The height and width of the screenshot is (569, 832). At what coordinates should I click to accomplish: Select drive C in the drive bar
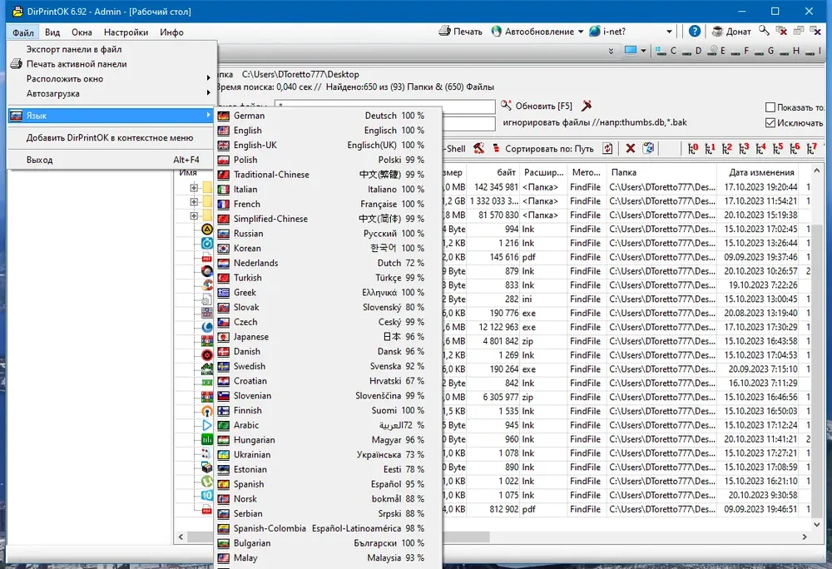666,51
